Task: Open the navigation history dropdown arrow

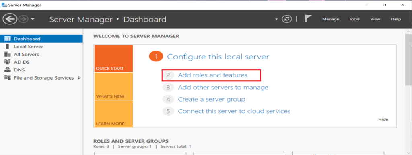Action: [33, 19]
